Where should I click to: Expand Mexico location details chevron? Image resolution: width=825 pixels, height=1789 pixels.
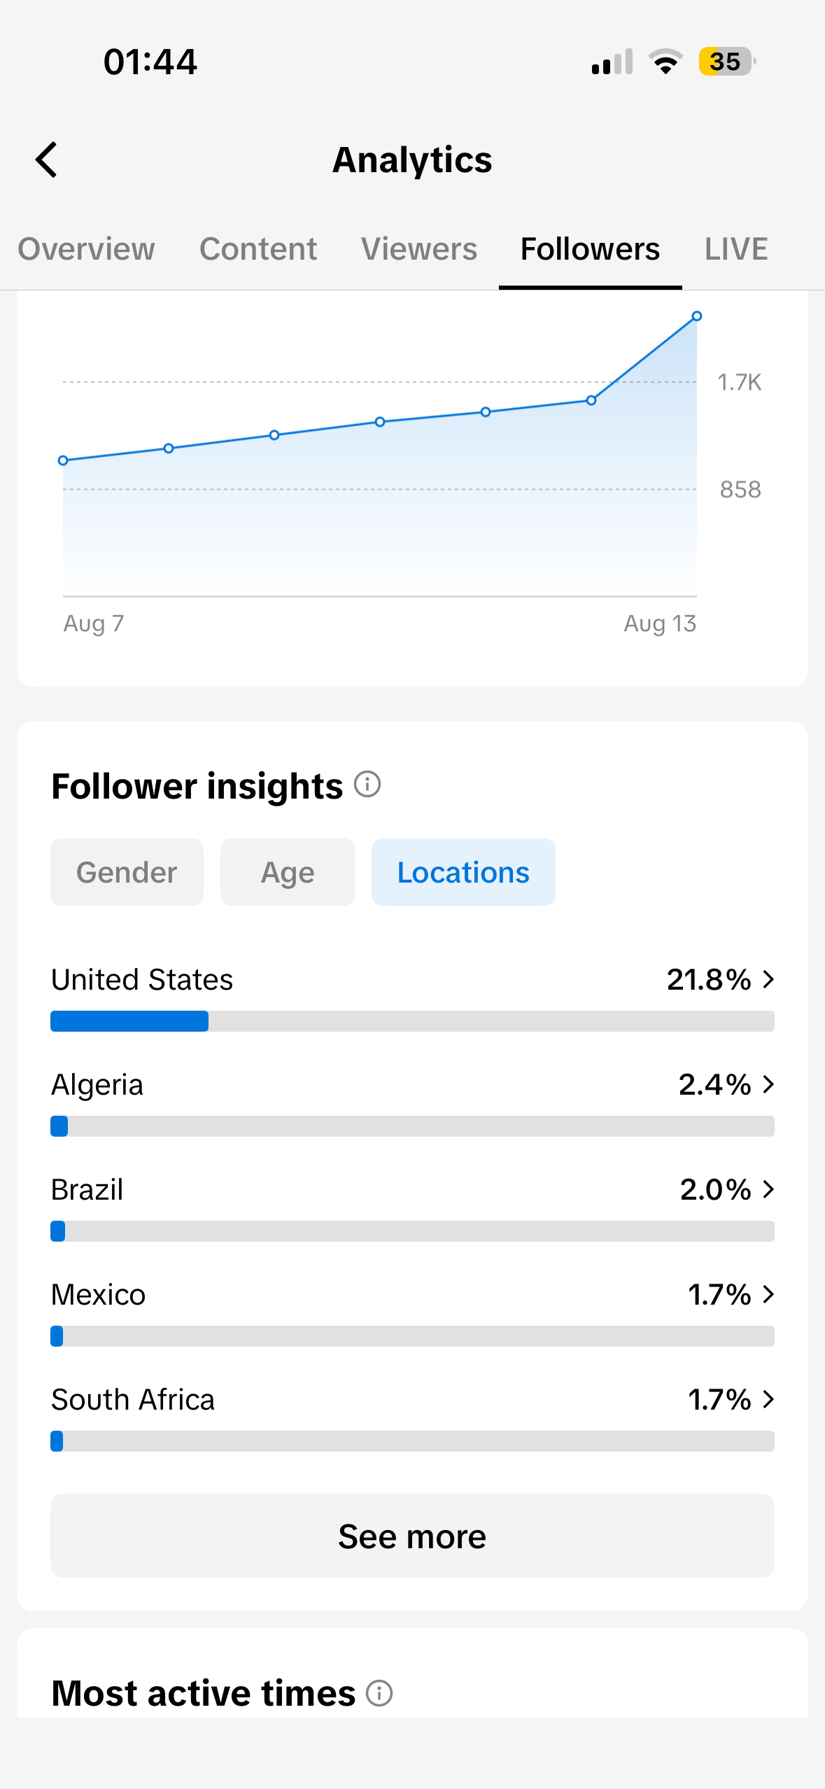[768, 1294]
